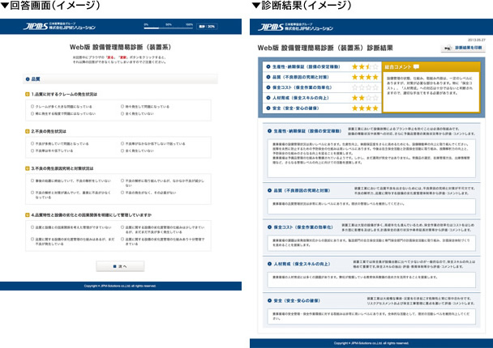Click the 総合コメント header bar

[431, 67]
